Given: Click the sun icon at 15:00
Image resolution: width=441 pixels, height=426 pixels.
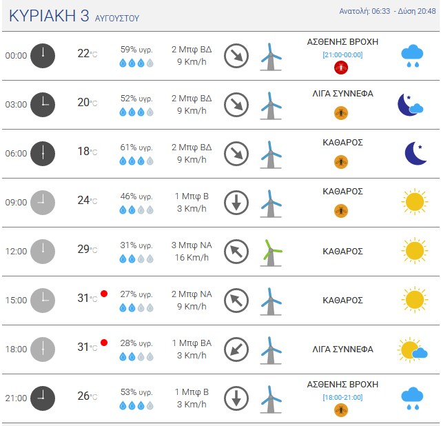Looking at the screenshot, I should pyautogui.click(x=415, y=300).
